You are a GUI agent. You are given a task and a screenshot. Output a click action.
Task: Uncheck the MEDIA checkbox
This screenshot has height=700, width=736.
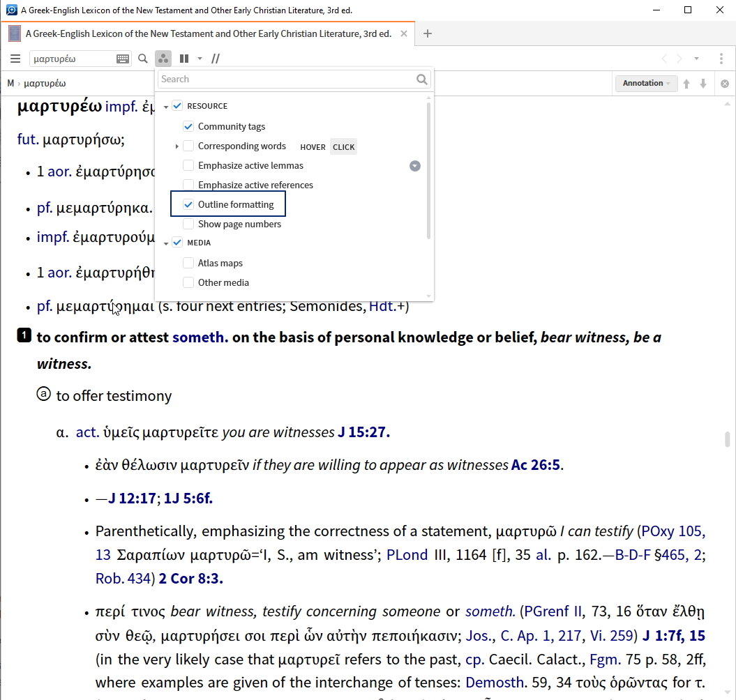point(177,243)
